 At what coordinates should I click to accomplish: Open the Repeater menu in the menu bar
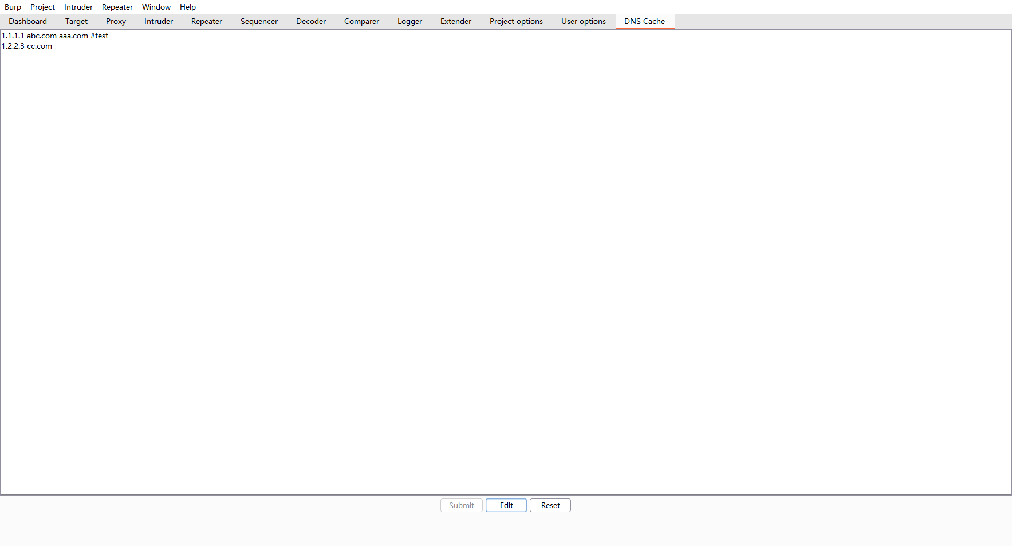(x=117, y=7)
